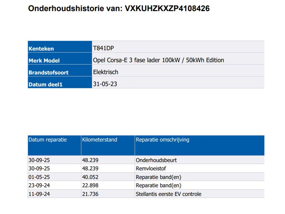The height and width of the screenshot is (214, 285).
Task: Click the 21.736 kilometer reading
Action: pos(90,194)
